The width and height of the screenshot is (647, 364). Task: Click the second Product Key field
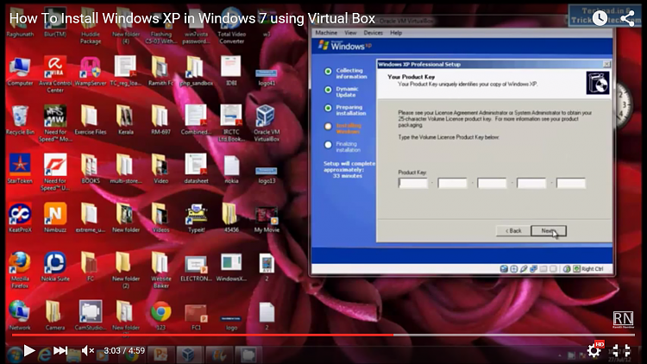coord(452,183)
